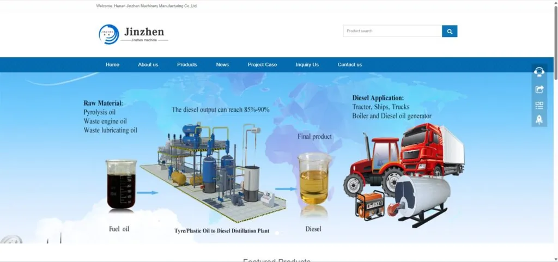
Task: Click the magnifier search button
Action: coord(450,31)
